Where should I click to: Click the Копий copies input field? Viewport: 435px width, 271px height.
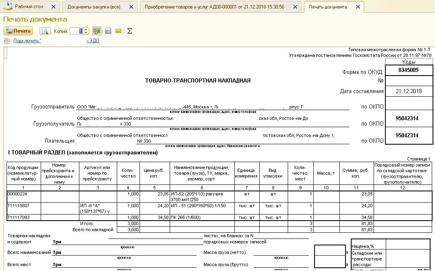[x=77, y=31]
